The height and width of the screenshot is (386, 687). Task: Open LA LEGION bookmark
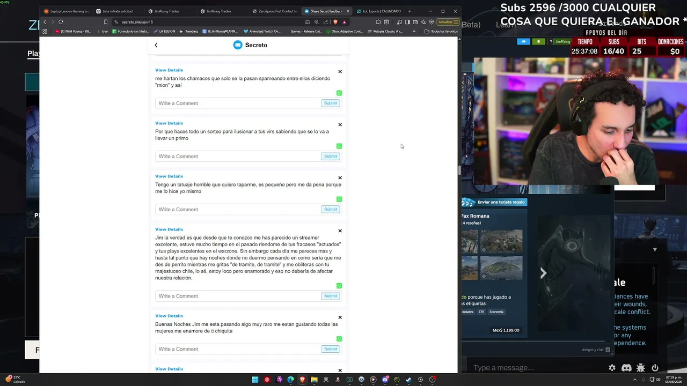tap(164, 31)
